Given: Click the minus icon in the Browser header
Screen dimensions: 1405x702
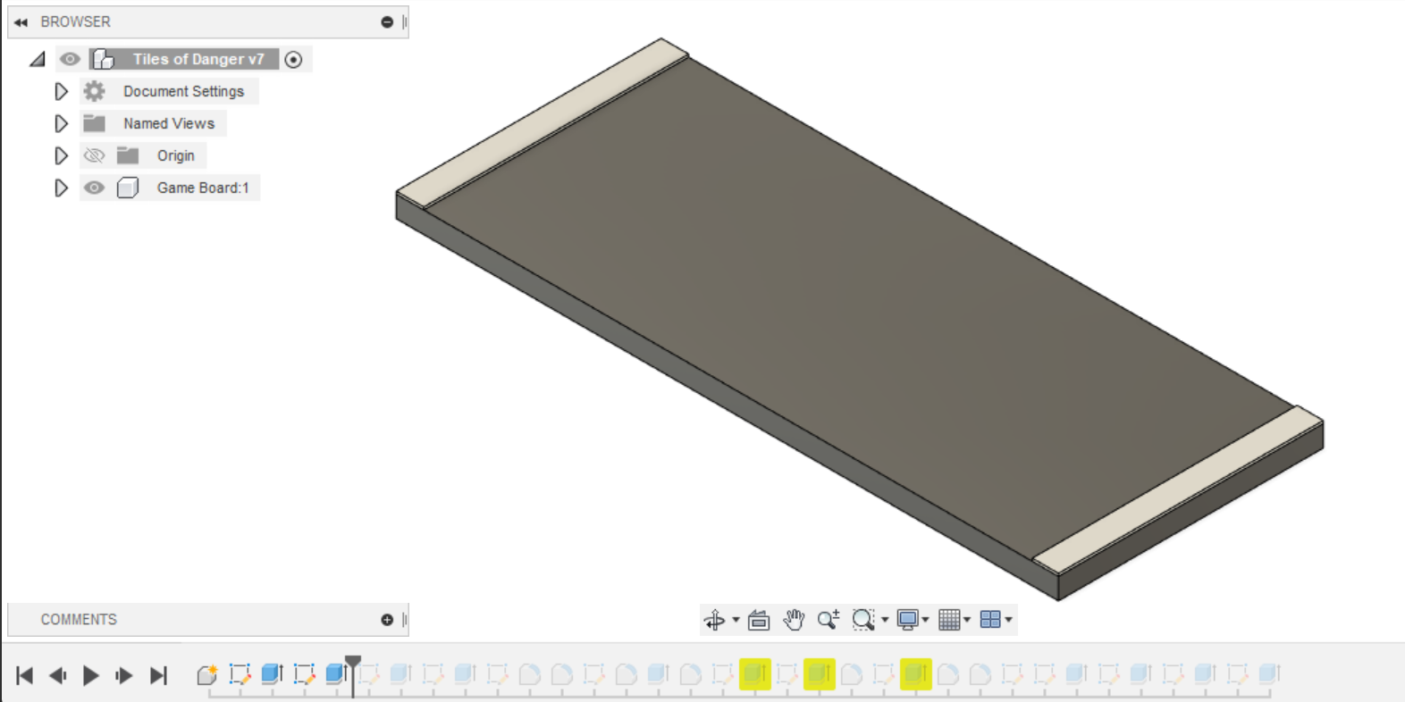Looking at the screenshot, I should pos(387,21).
